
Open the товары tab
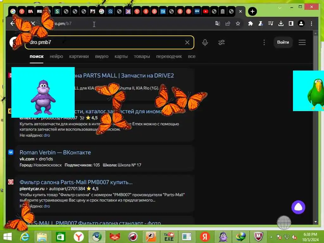142,56
